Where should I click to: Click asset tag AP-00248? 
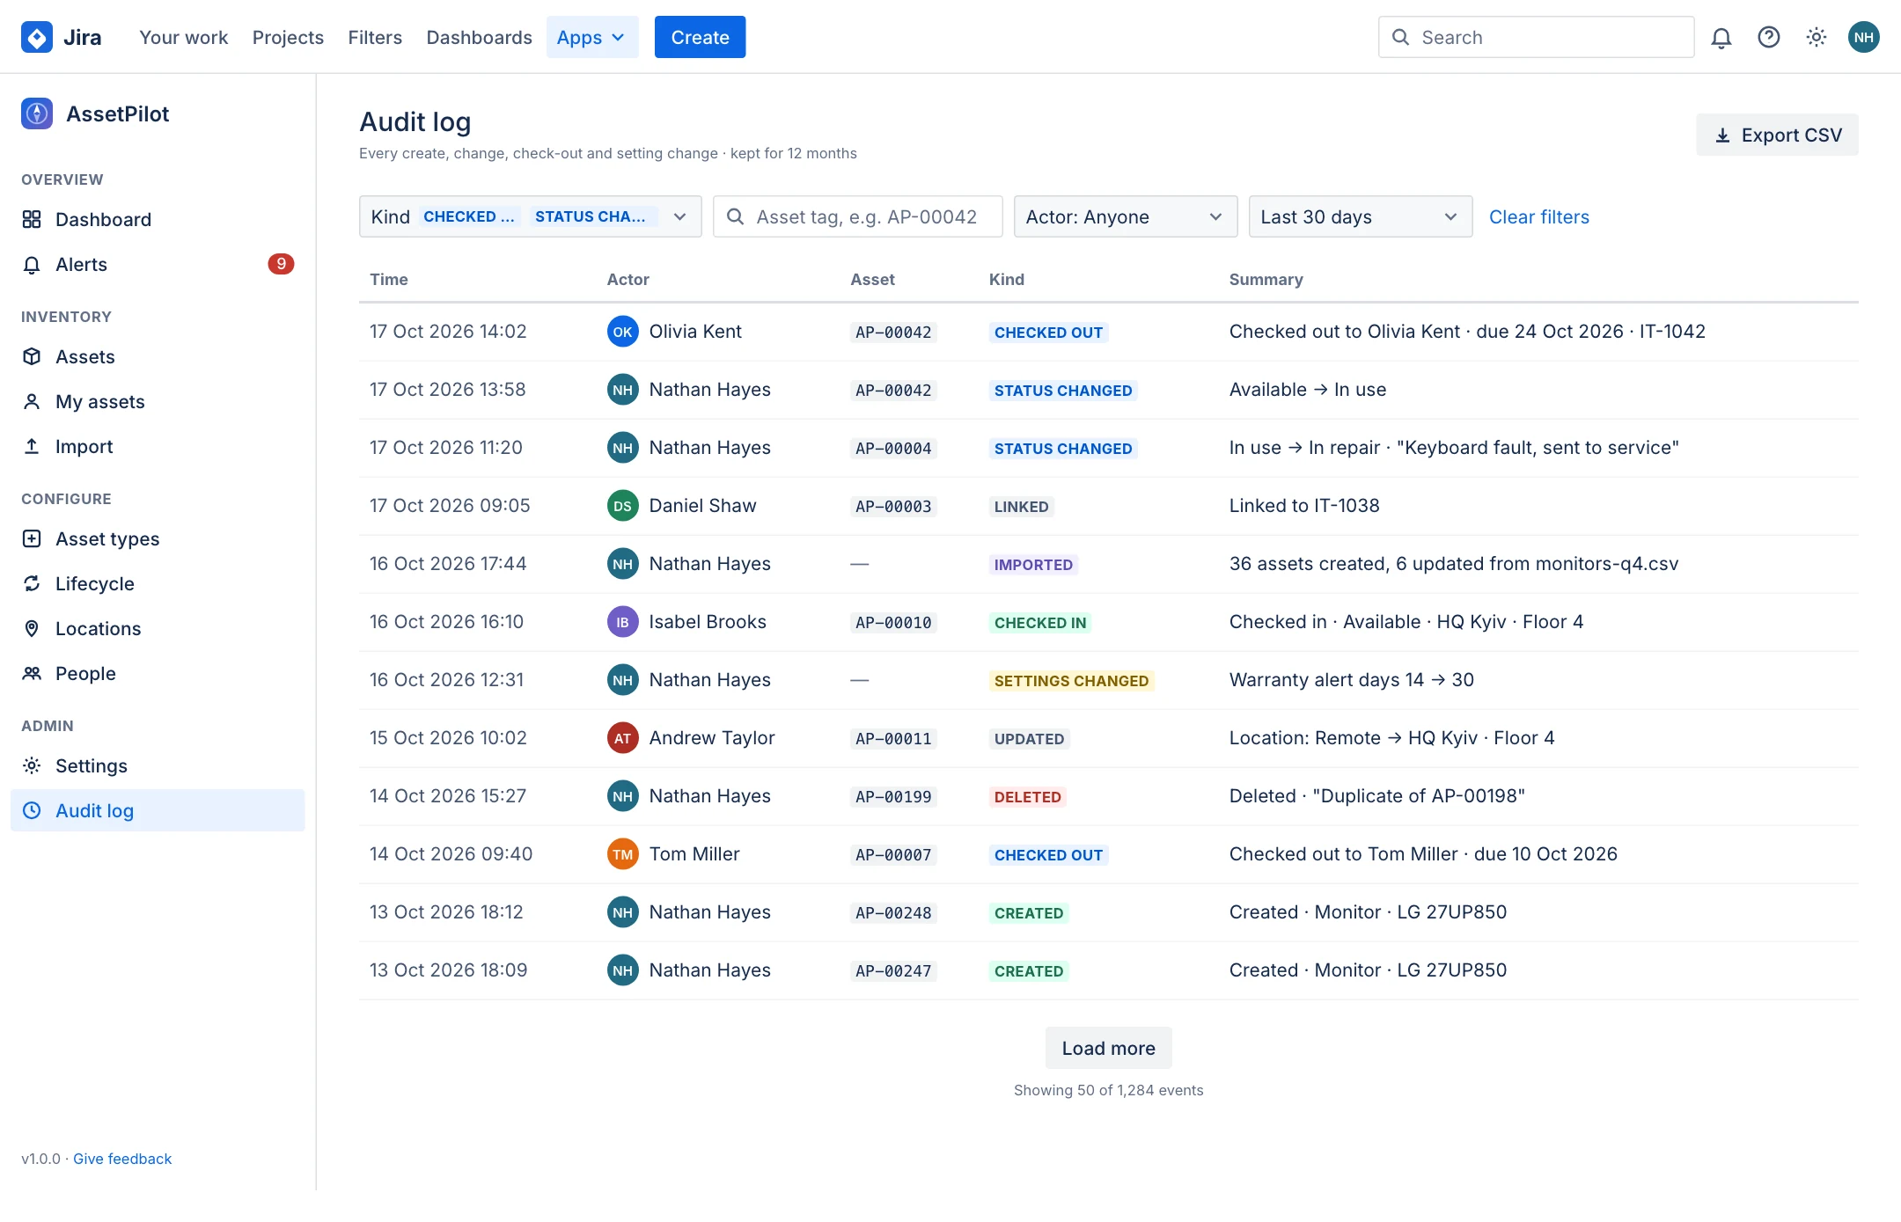892,913
